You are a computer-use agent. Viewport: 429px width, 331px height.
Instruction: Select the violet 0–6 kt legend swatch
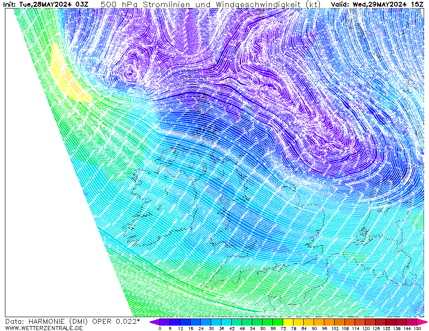(x=165, y=322)
